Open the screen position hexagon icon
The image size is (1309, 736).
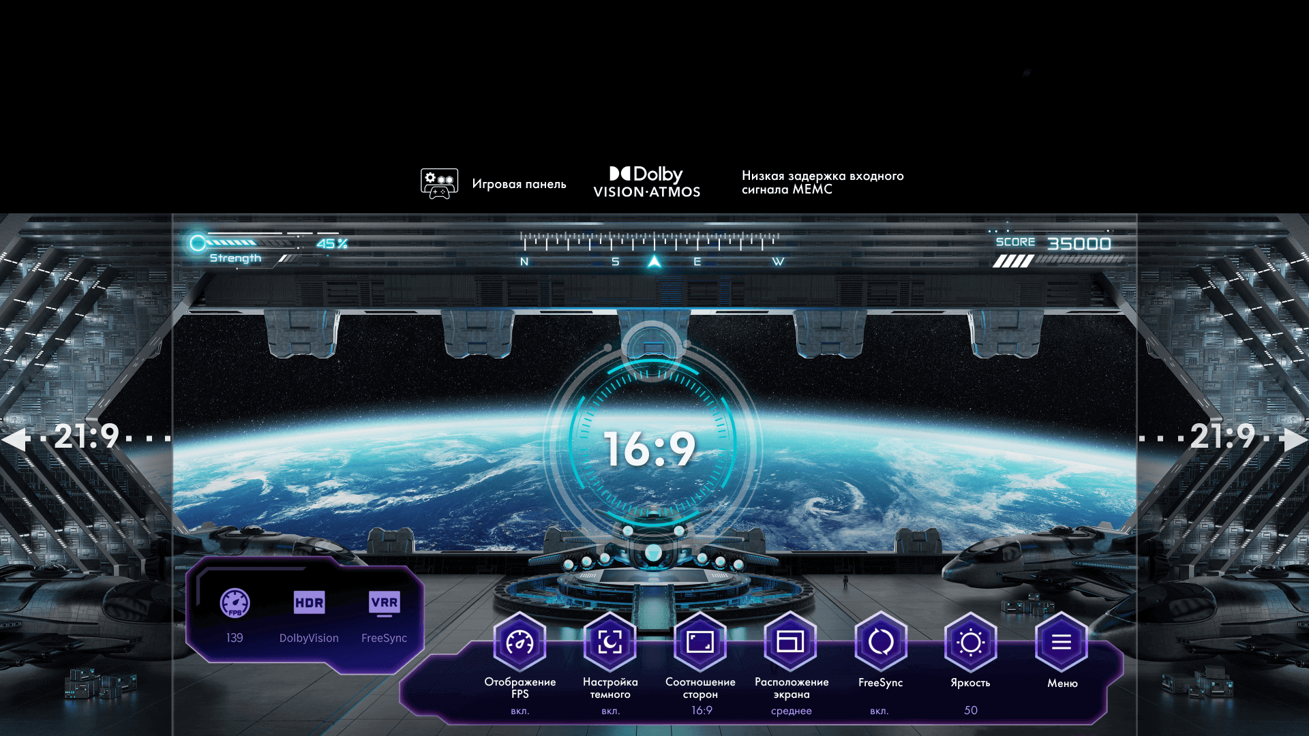coord(791,642)
